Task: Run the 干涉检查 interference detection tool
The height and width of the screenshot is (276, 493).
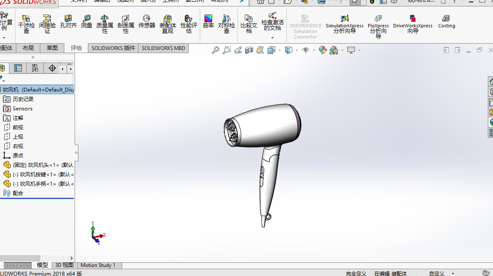Action: coord(26,24)
